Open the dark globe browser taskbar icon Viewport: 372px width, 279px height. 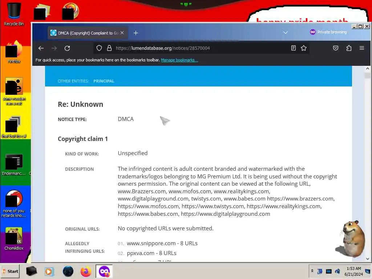coord(68,271)
